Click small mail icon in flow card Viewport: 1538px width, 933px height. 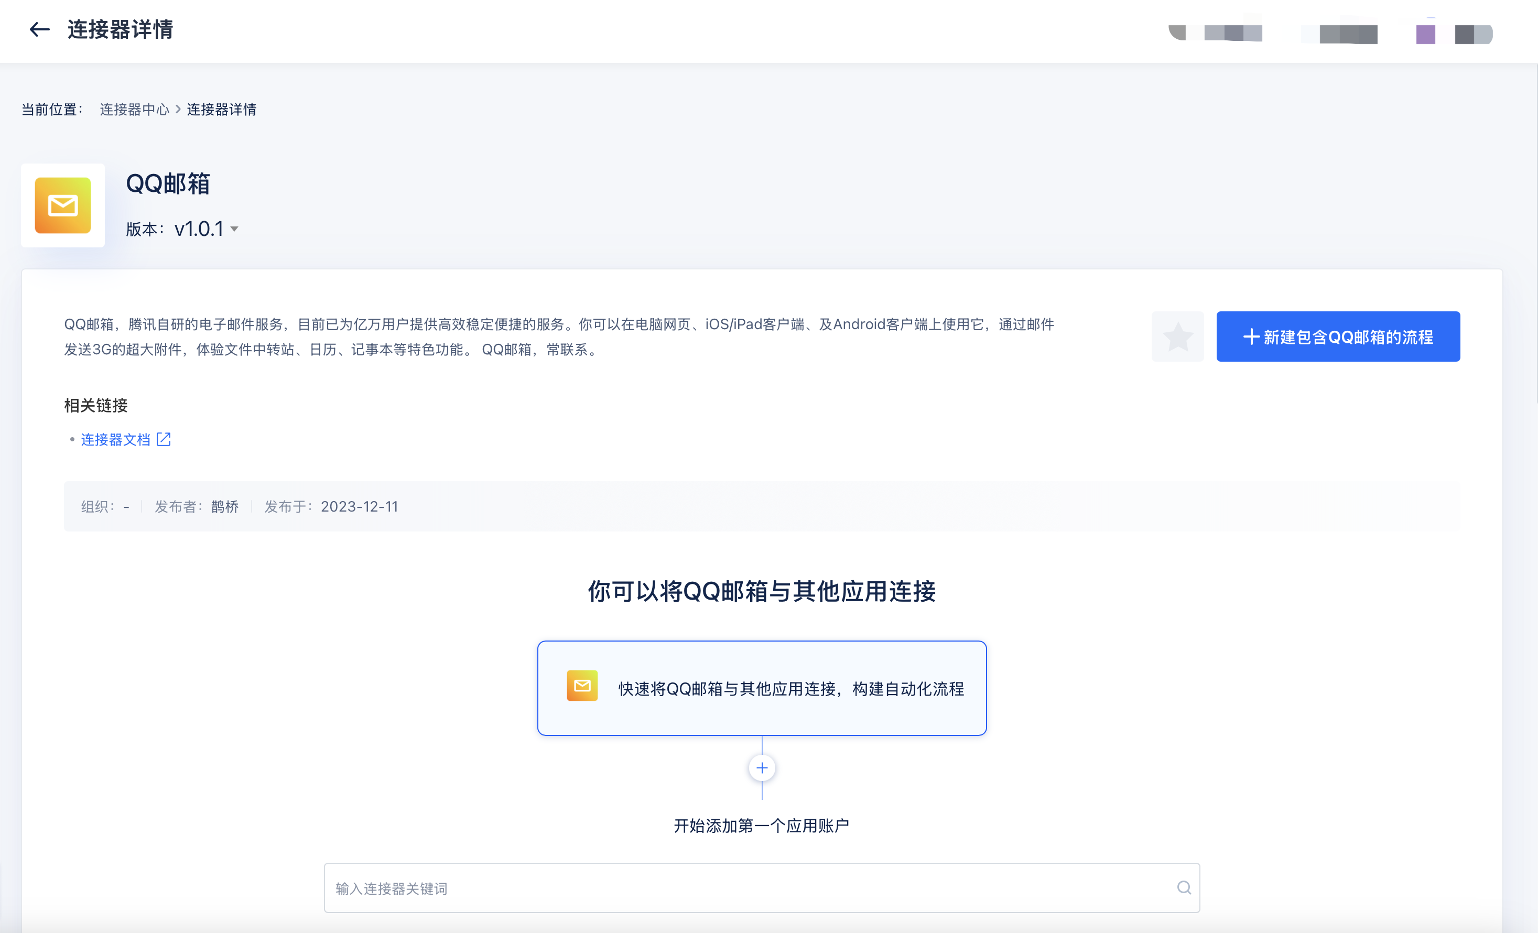pos(582,686)
